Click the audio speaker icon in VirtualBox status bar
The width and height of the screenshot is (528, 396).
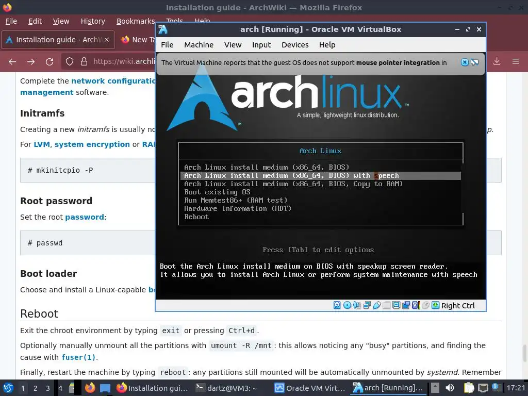(x=357, y=305)
